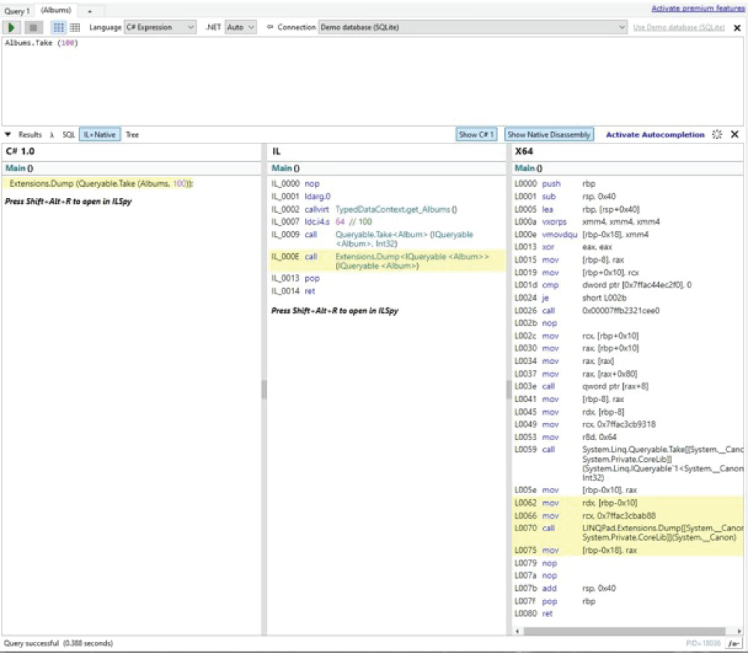Add a new query tab using plus
Image resolution: width=748 pixels, height=653 pixels.
coord(89,10)
